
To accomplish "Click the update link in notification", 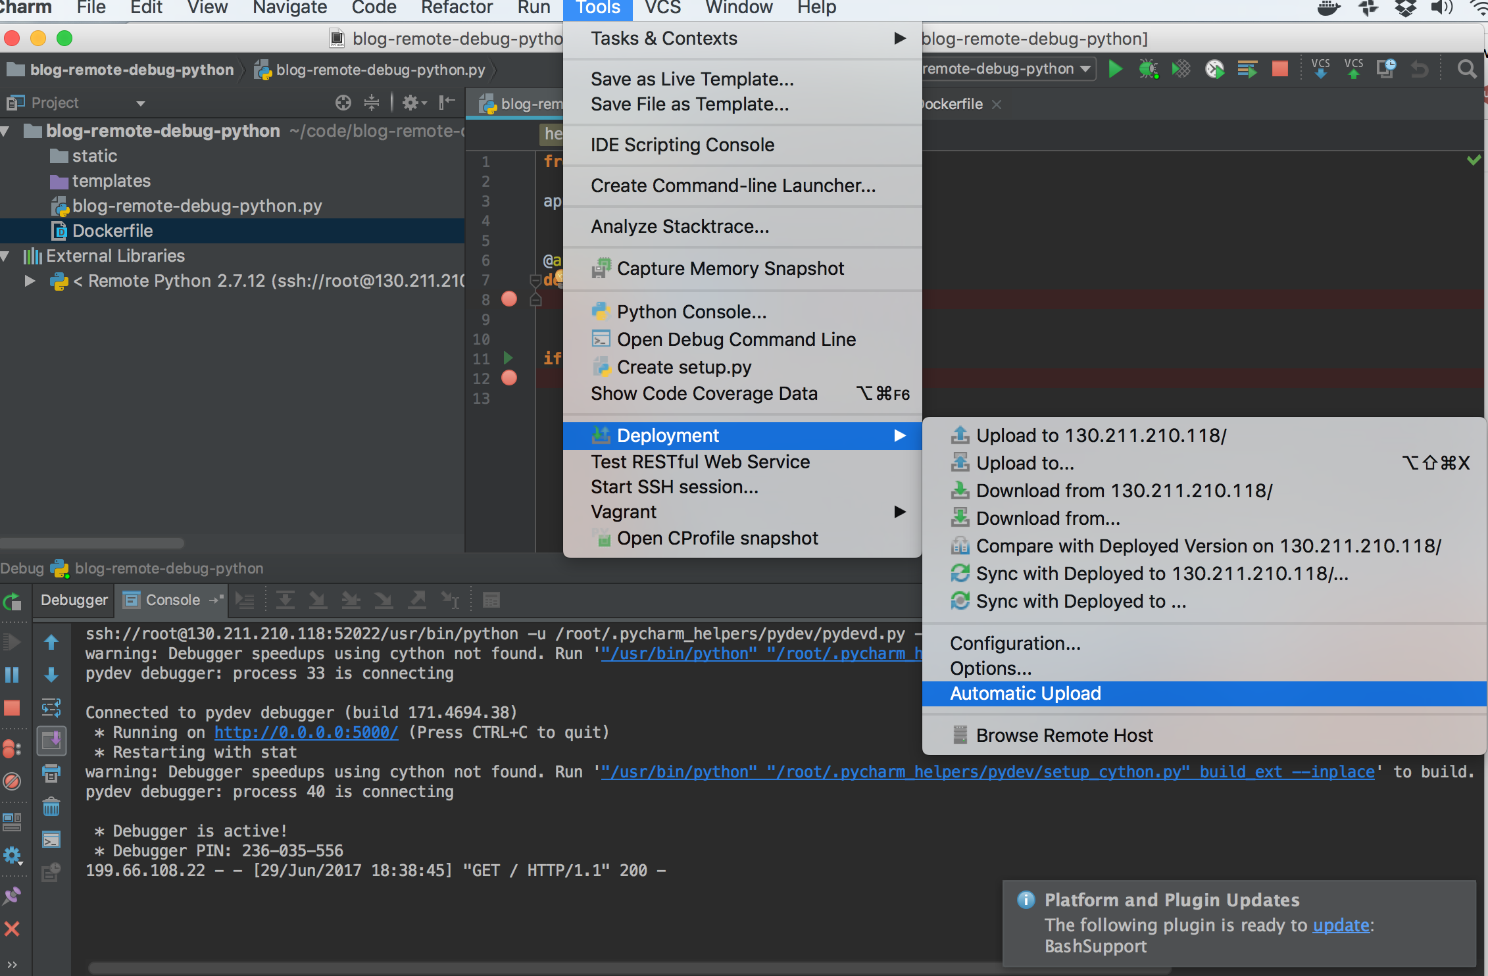I will [1341, 925].
